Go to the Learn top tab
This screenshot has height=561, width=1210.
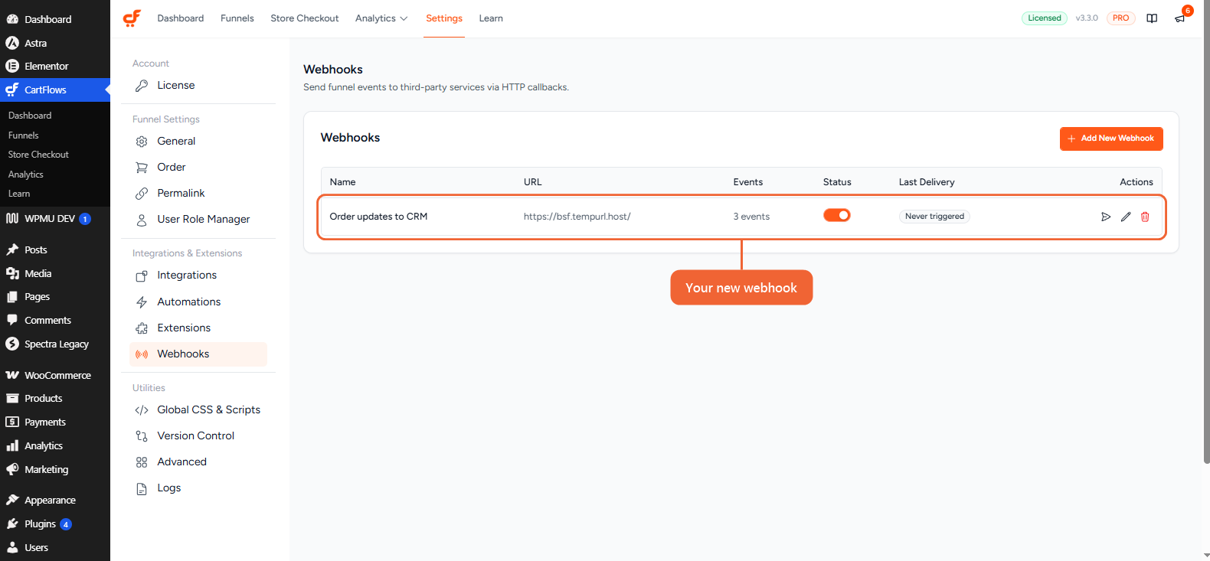491,18
